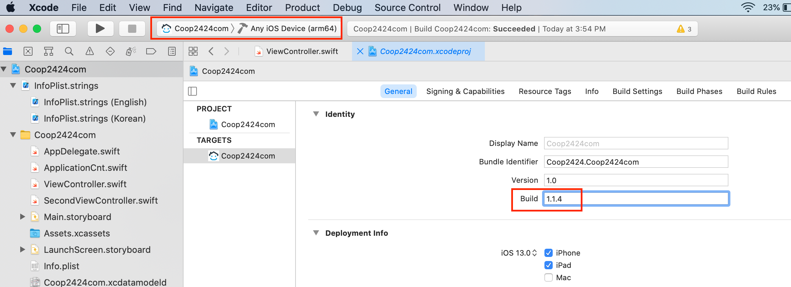
Task: Show the Breakpoint navigator icon
Action: tap(151, 52)
